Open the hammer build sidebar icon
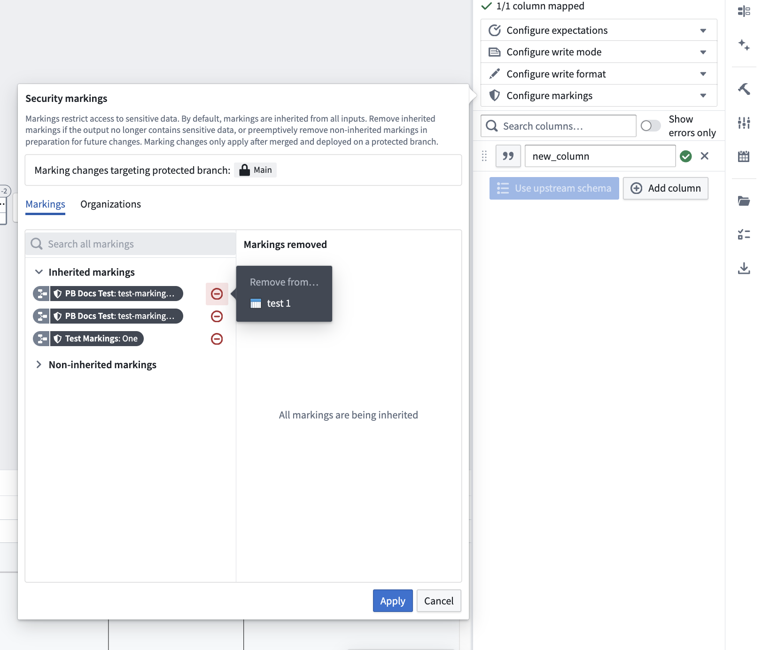The height and width of the screenshot is (650, 762). 744,88
